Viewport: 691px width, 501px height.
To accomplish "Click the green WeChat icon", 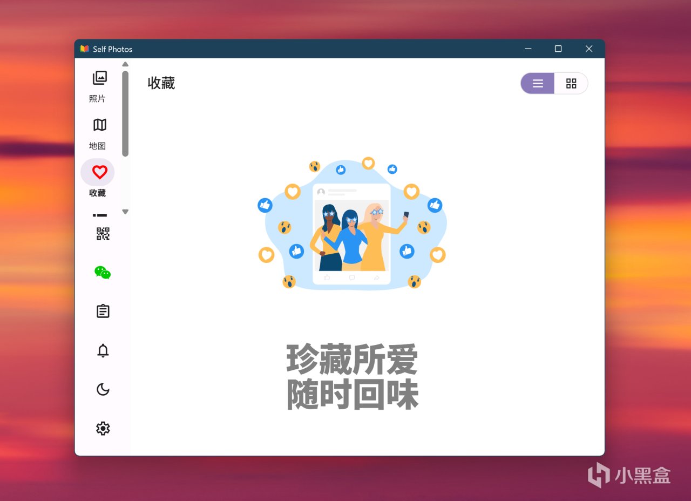I will [103, 273].
